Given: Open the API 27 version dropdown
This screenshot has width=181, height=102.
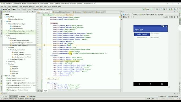Looking at the screenshot, I should 143,14.
